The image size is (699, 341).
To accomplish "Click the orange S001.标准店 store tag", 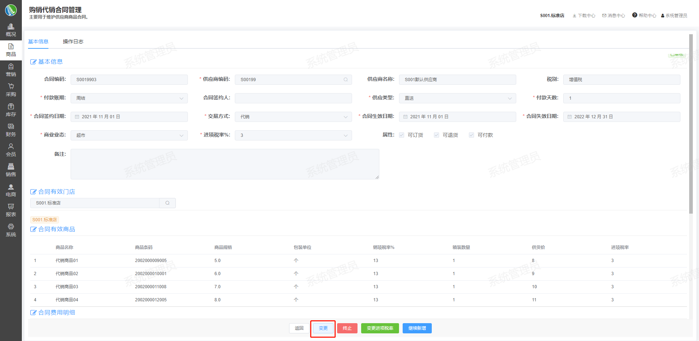I will (x=44, y=220).
